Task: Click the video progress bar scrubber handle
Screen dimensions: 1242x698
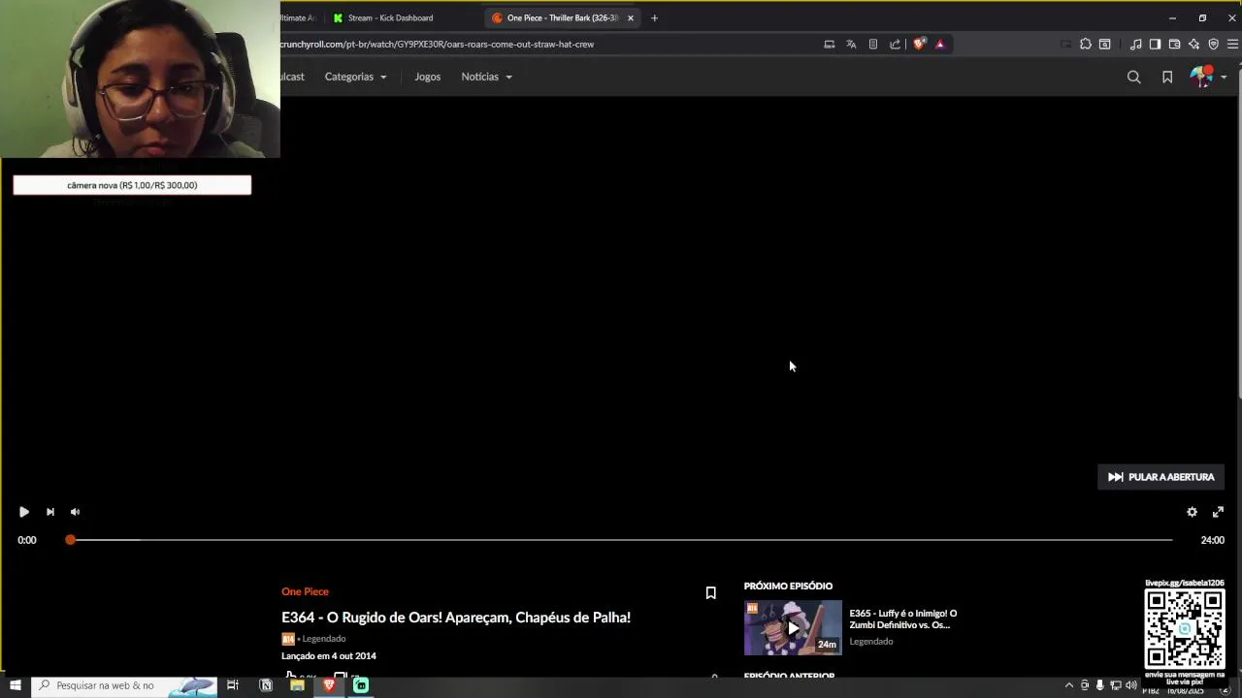Action: coord(70,540)
